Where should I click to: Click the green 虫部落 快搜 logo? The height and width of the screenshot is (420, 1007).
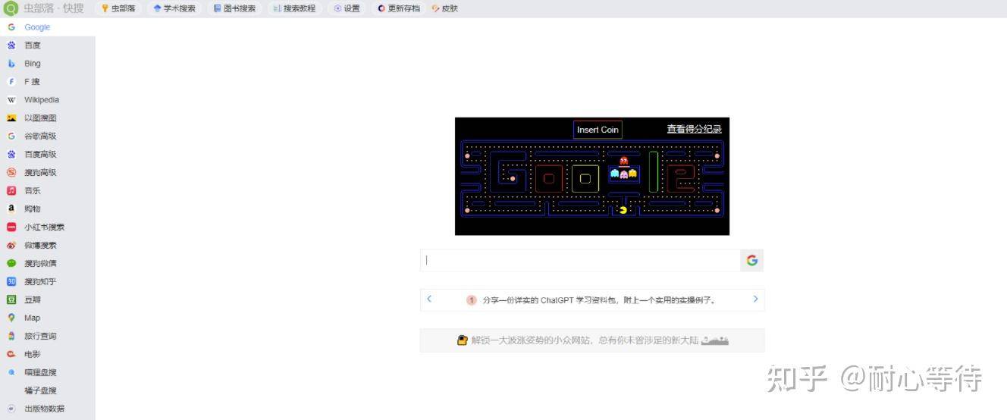tap(11, 8)
